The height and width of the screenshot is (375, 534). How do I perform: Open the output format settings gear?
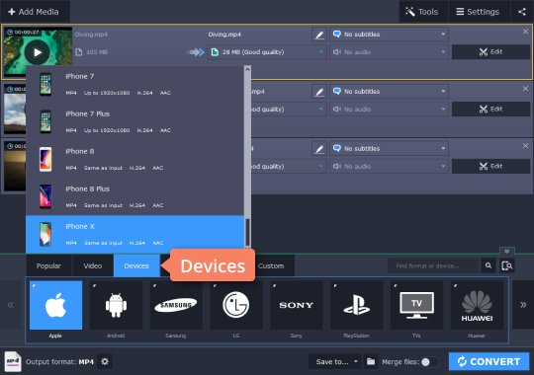[x=105, y=361]
